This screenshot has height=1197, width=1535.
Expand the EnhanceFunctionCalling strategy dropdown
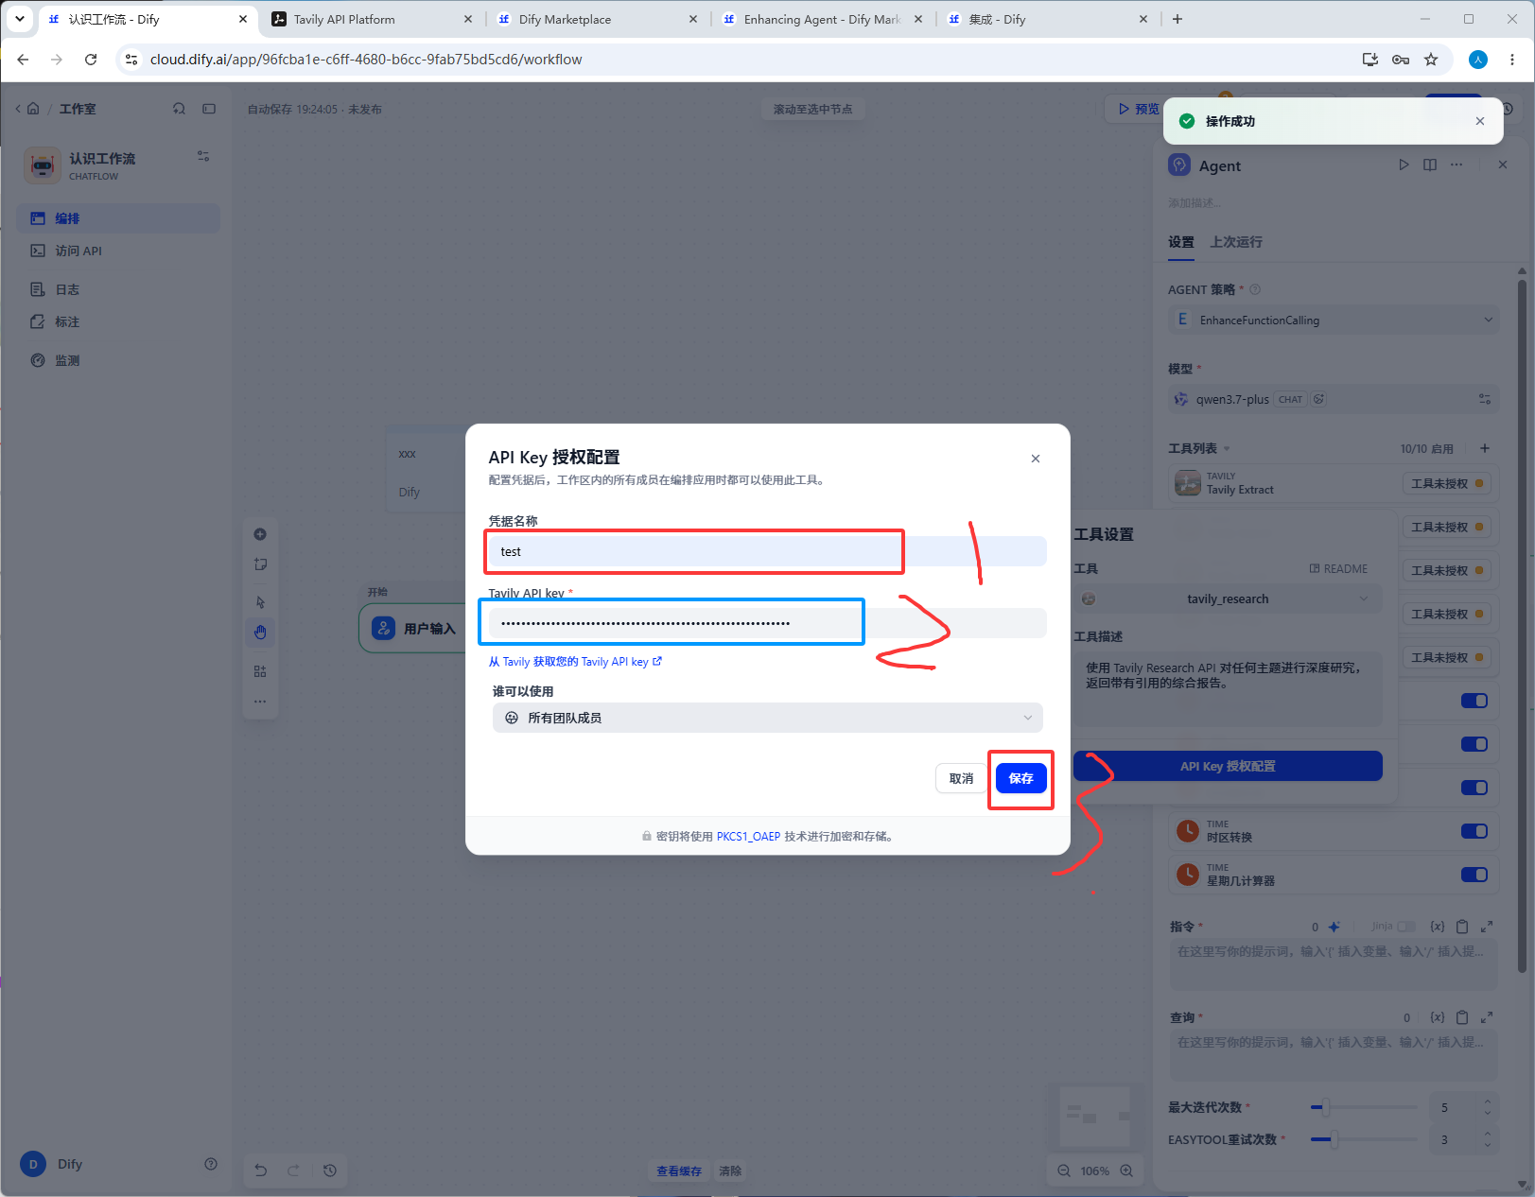pos(1334,320)
